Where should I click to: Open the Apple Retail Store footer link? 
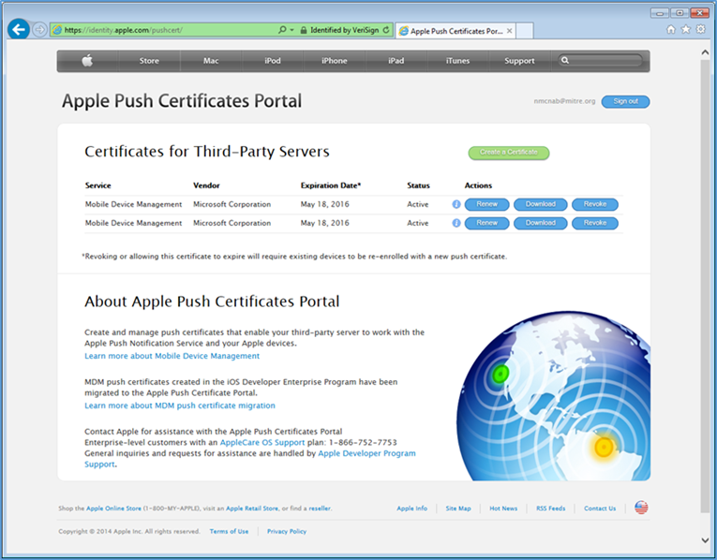(x=252, y=508)
